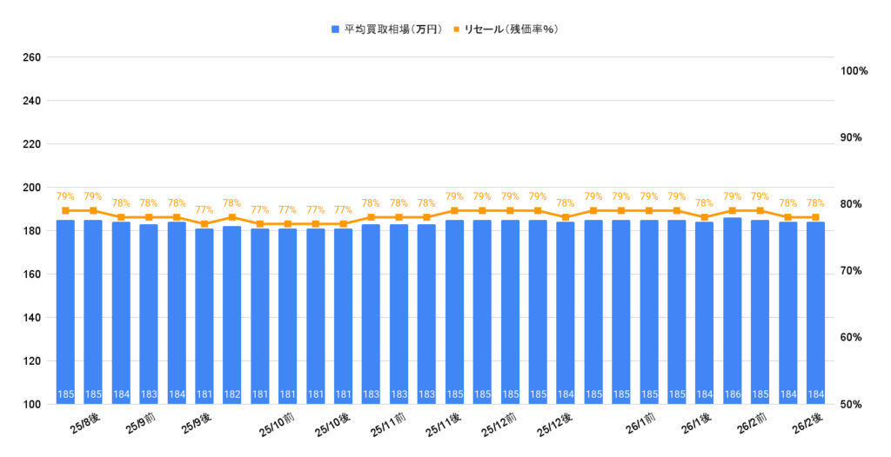
Task: Click the bar value label 182
Action: [231, 394]
